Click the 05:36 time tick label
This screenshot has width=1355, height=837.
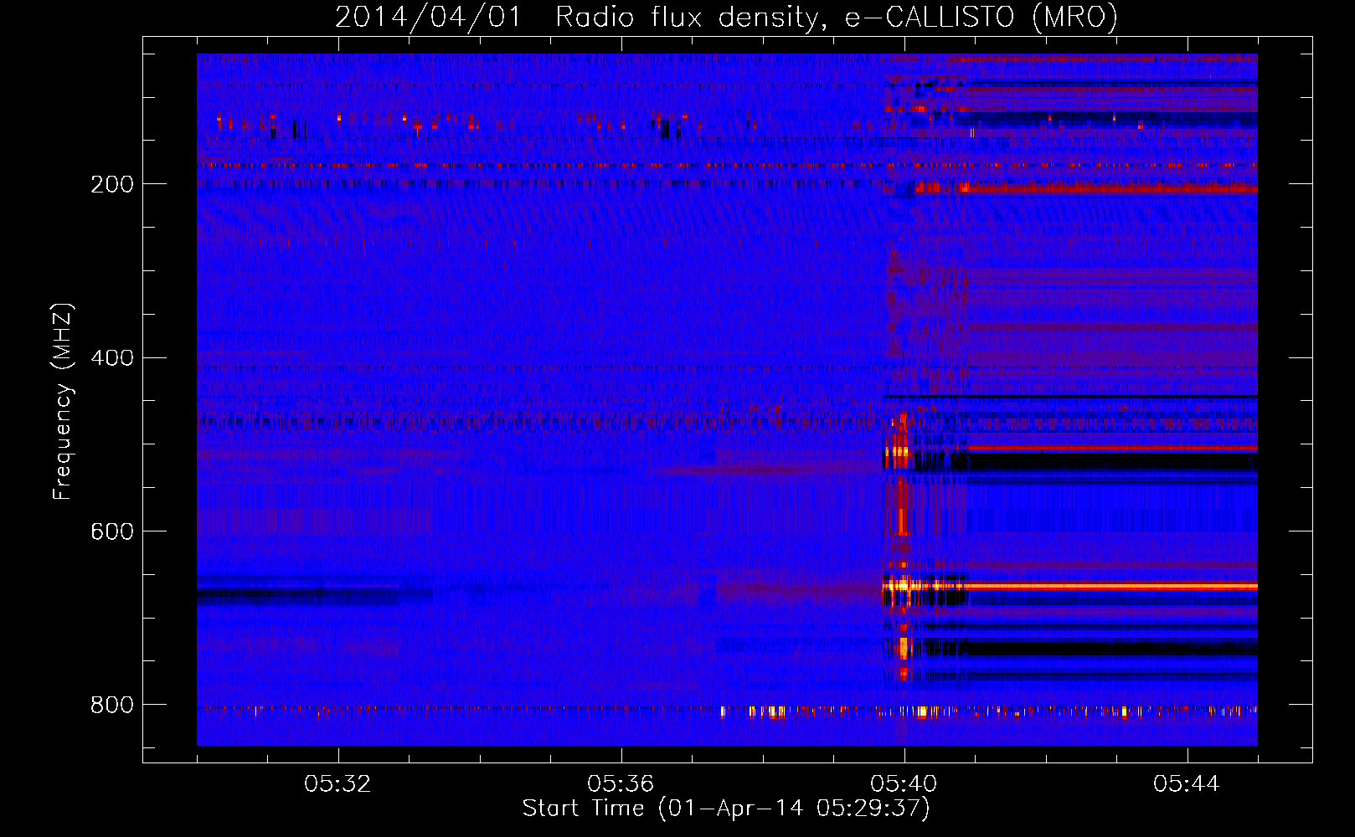pyautogui.click(x=621, y=784)
